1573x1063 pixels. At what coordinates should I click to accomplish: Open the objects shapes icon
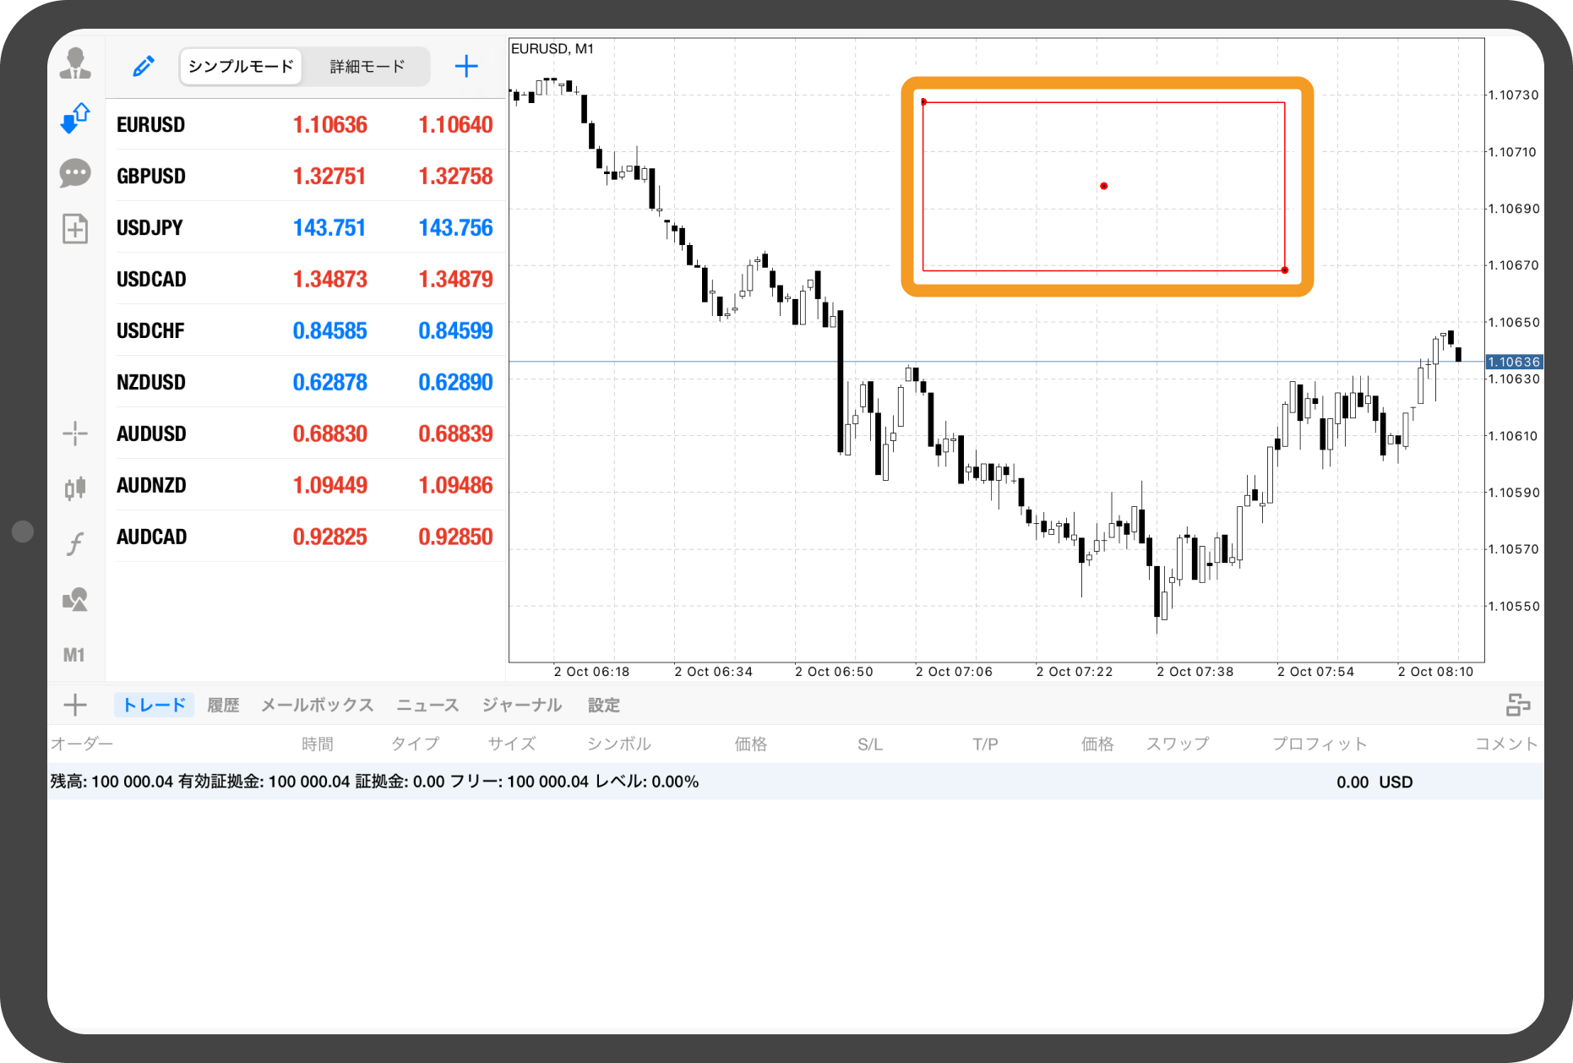[x=75, y=599]
